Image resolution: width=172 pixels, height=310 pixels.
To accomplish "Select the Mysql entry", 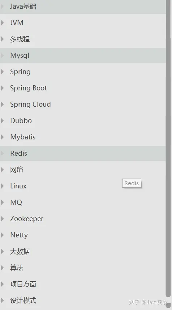I will [x=20, y=56].
